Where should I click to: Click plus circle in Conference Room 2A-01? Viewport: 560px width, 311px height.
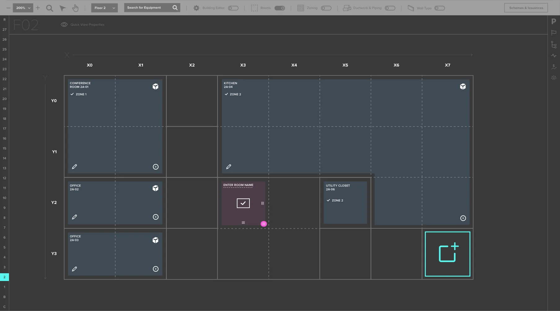156,167
